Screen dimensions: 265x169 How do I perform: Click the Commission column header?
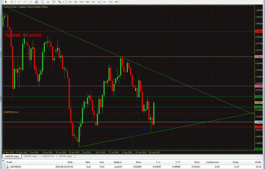coord(212,162)
